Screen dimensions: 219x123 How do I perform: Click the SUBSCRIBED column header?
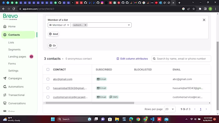point(104,70)
